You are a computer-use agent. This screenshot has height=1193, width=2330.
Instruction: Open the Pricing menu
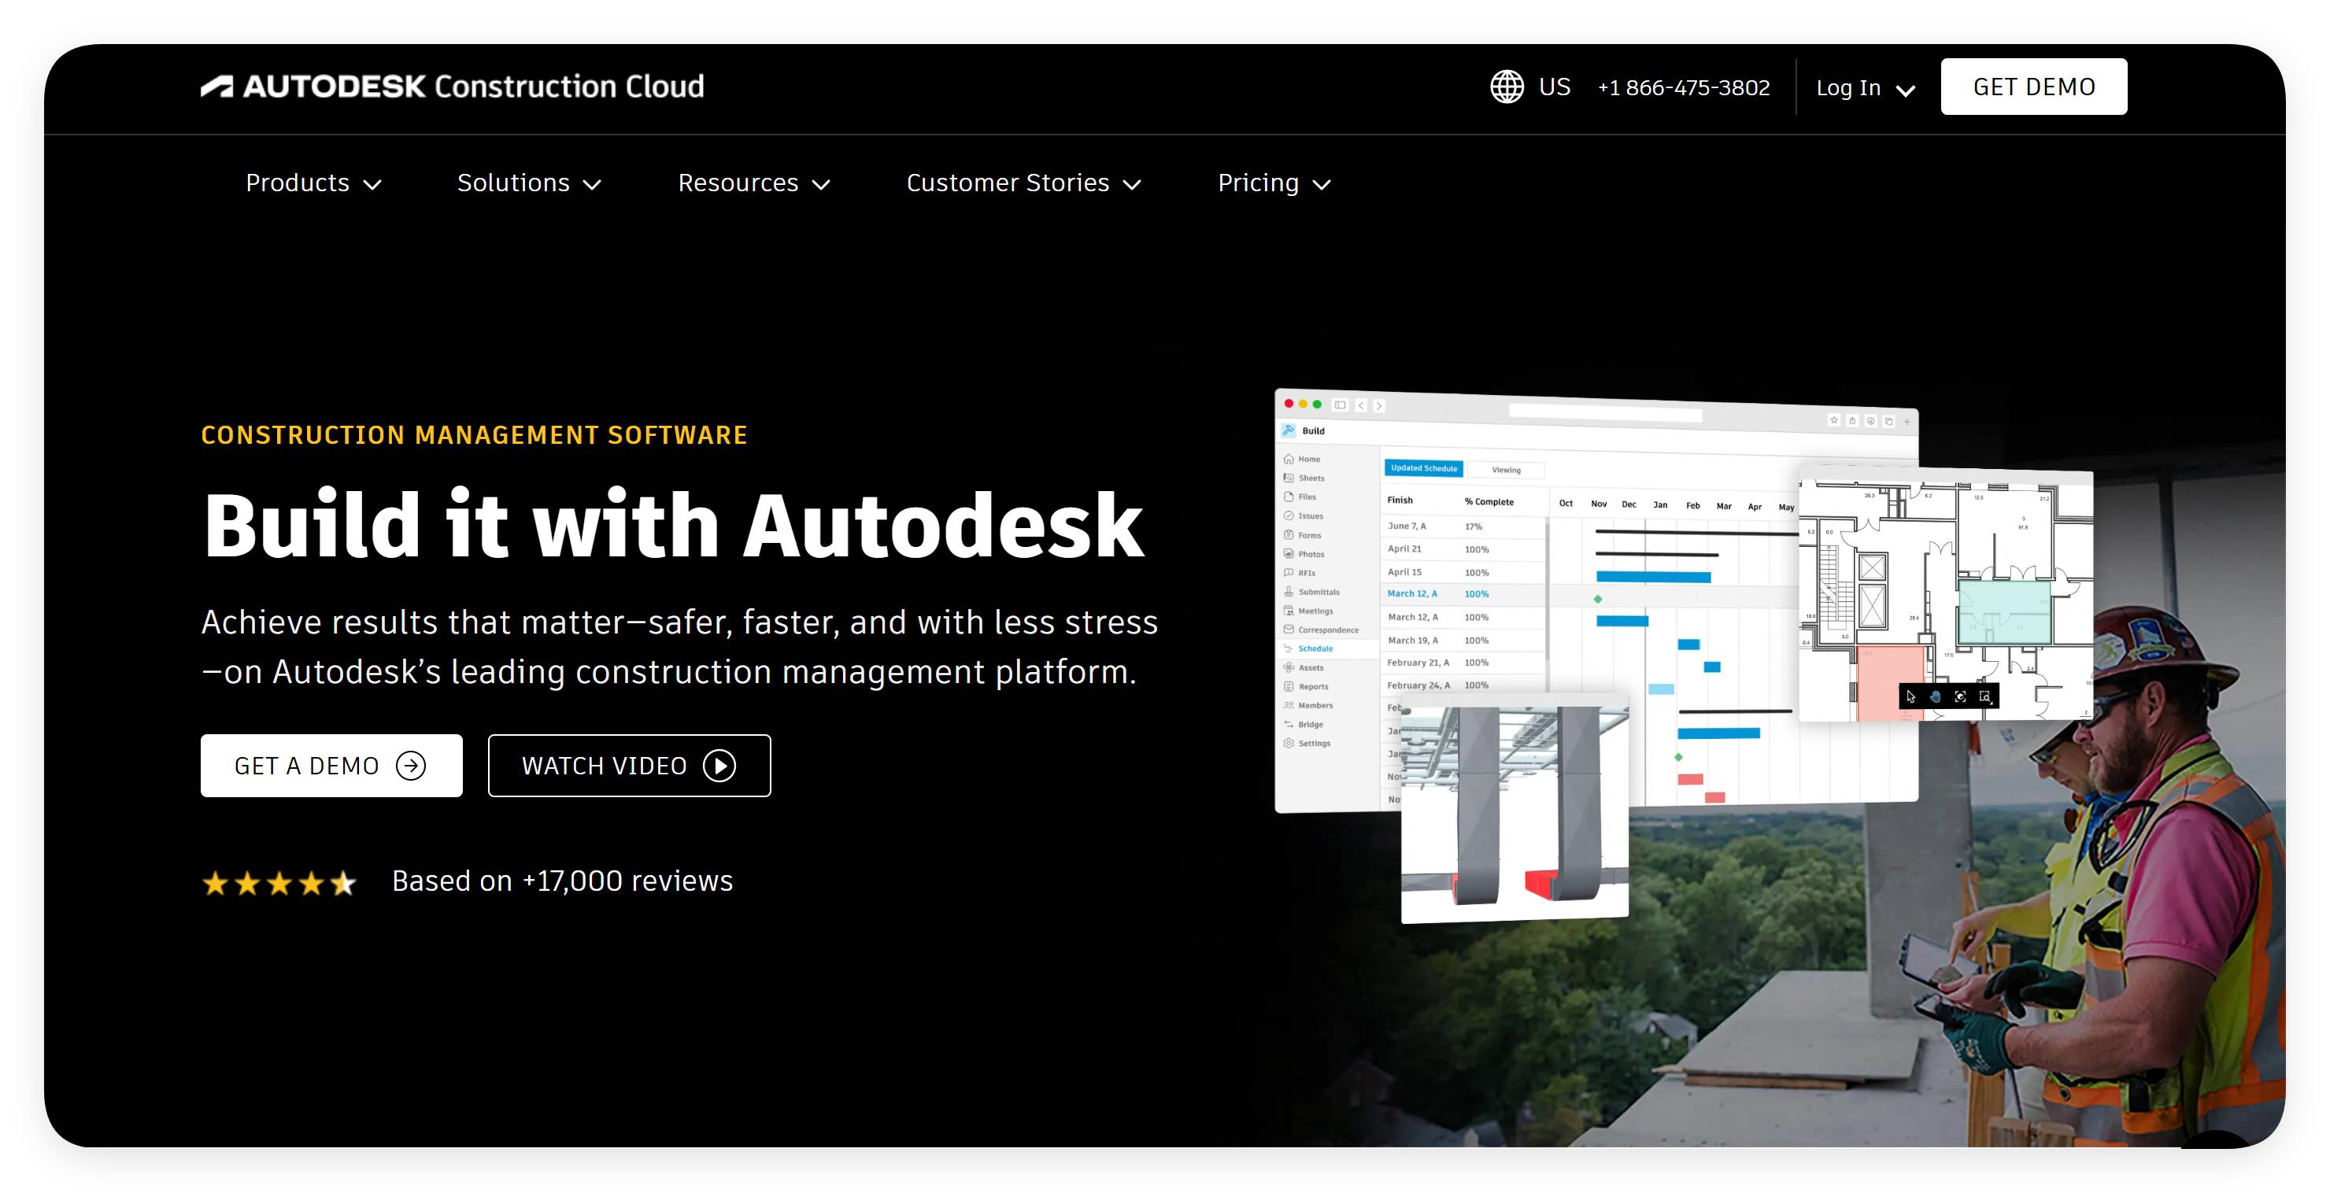click(1274, 183)
